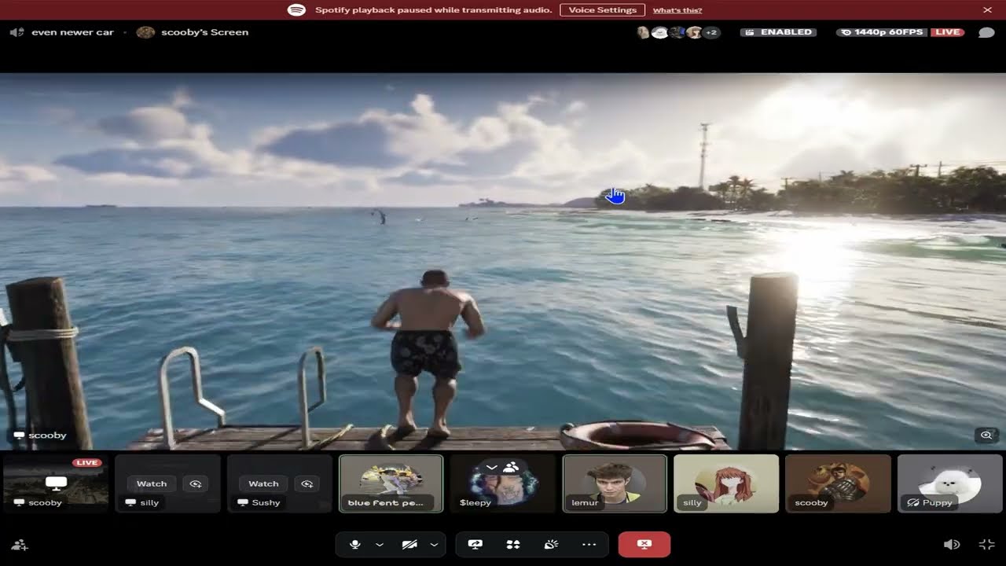Click the people icon on $leepy's tile
Screen dimensions: 1006x566
tap(511, 467)
